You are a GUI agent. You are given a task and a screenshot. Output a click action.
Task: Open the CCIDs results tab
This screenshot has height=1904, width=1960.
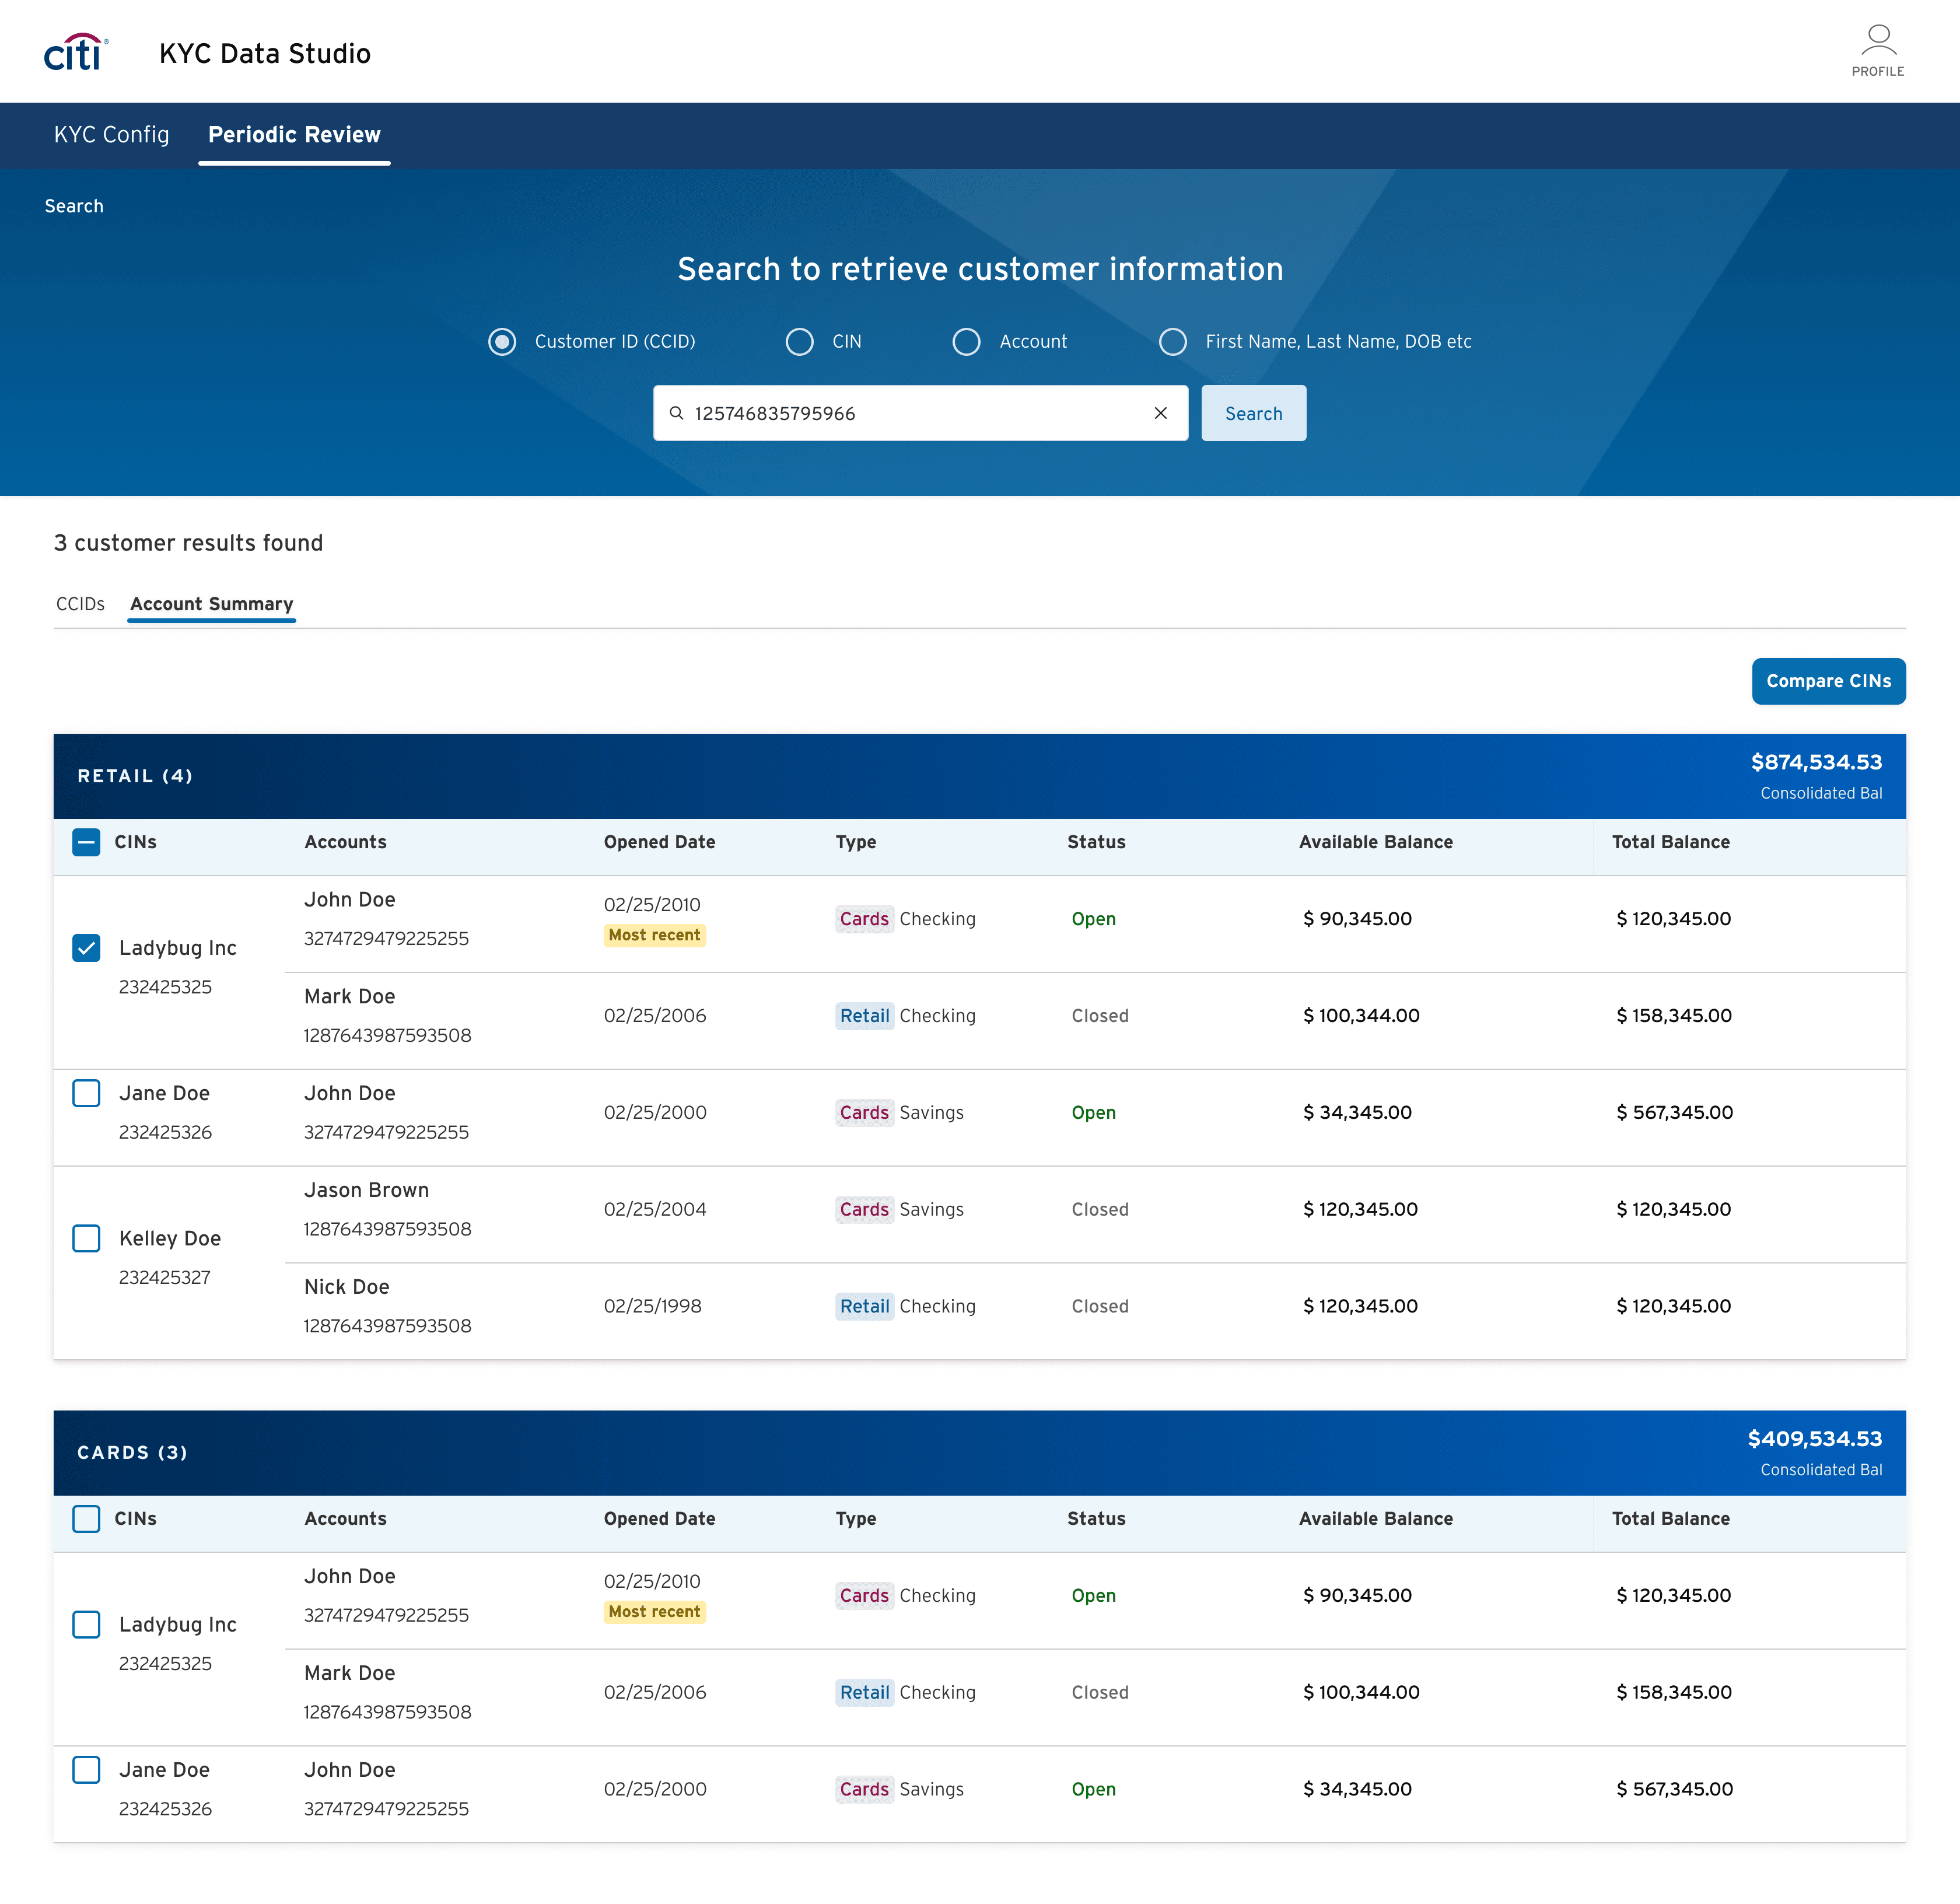(80, 604)
